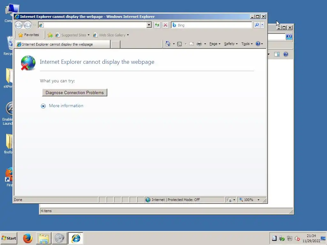Open recent pages dropdown next to Forward

click(34, 25)
